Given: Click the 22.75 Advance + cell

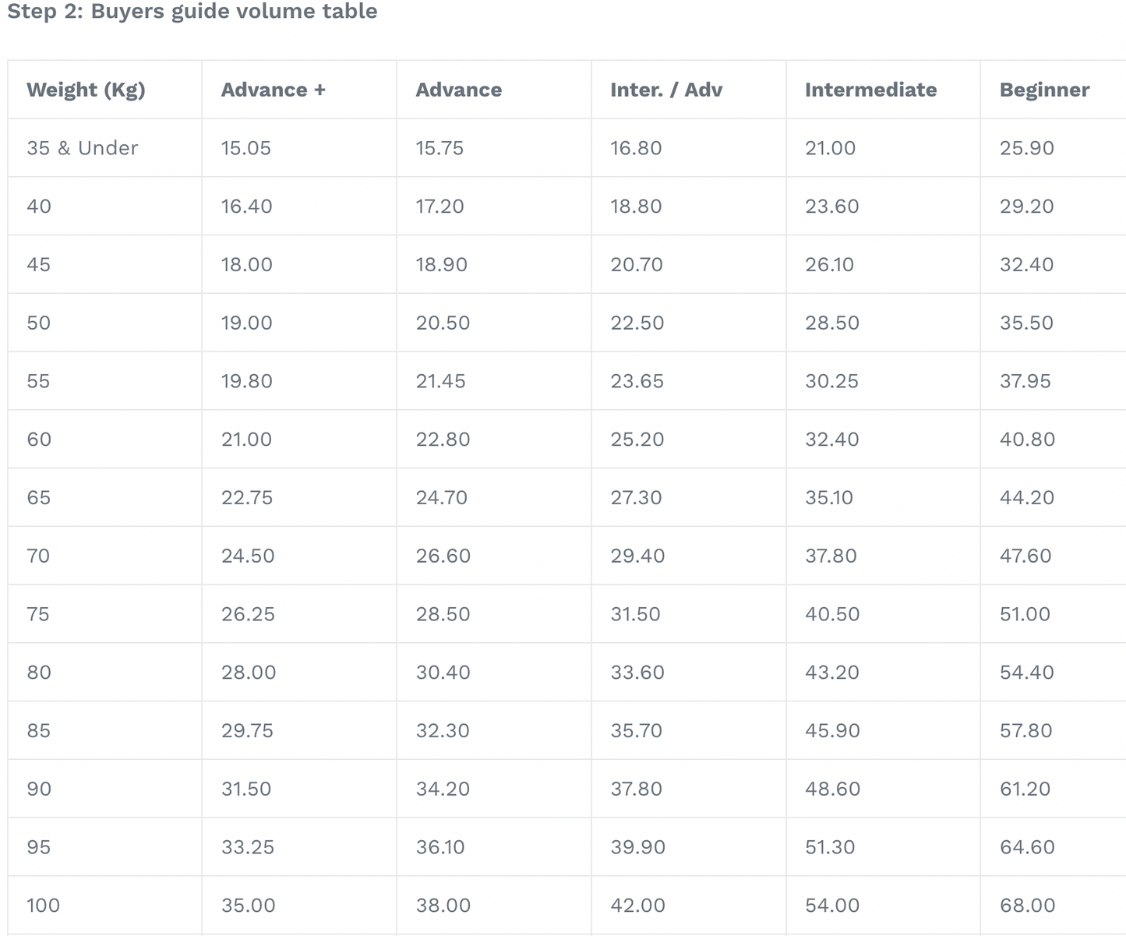Looking at the screenshot, I should click(247, 498).
